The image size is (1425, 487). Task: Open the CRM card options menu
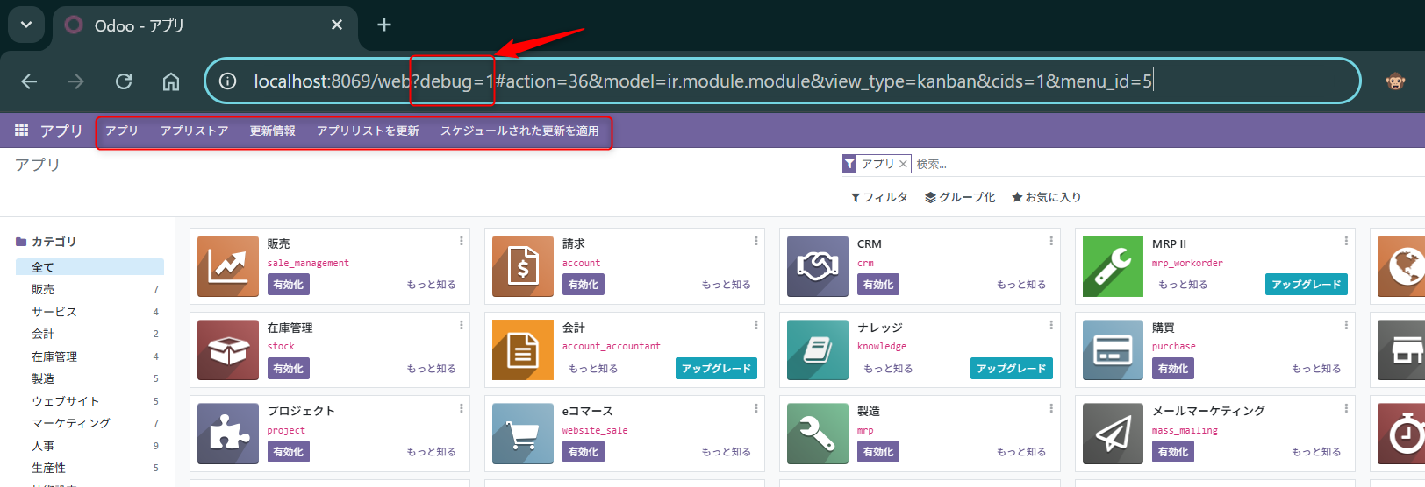tap(1050, 241)
